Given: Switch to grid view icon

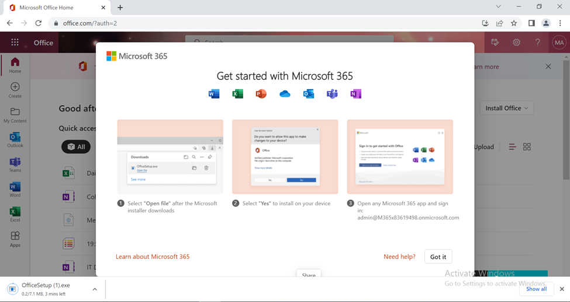Looking at the screenshot, I should click(527, 147).
